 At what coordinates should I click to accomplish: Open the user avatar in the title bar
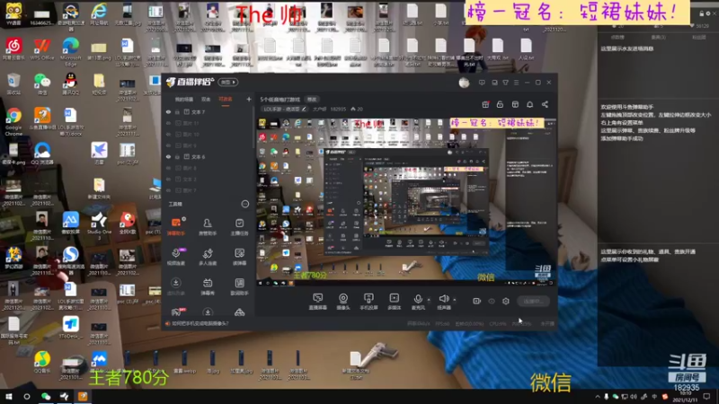464,83
